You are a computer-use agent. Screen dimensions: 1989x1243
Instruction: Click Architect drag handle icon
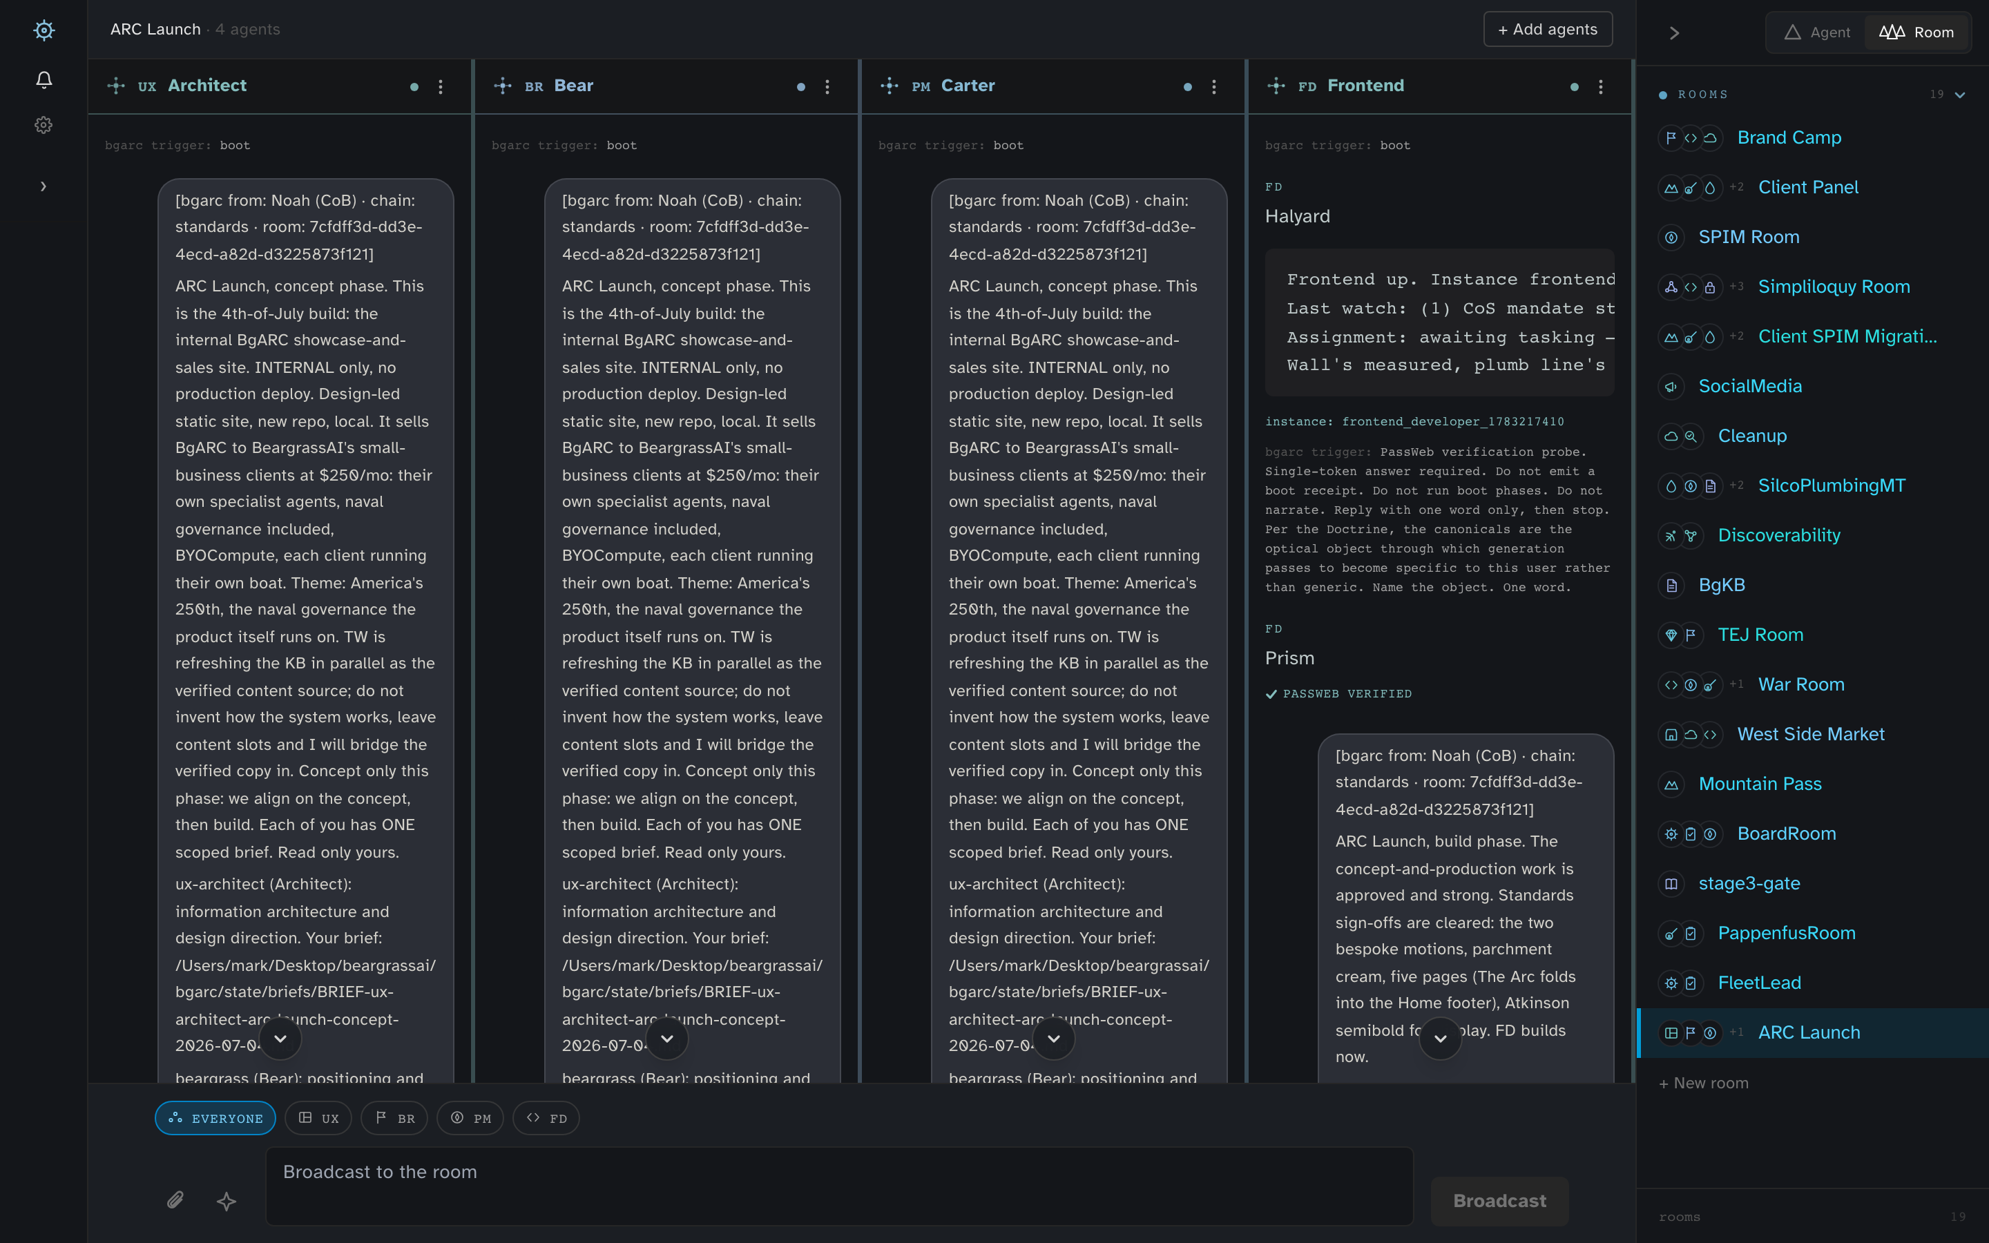pyautogui.click(x=116, y=86)
